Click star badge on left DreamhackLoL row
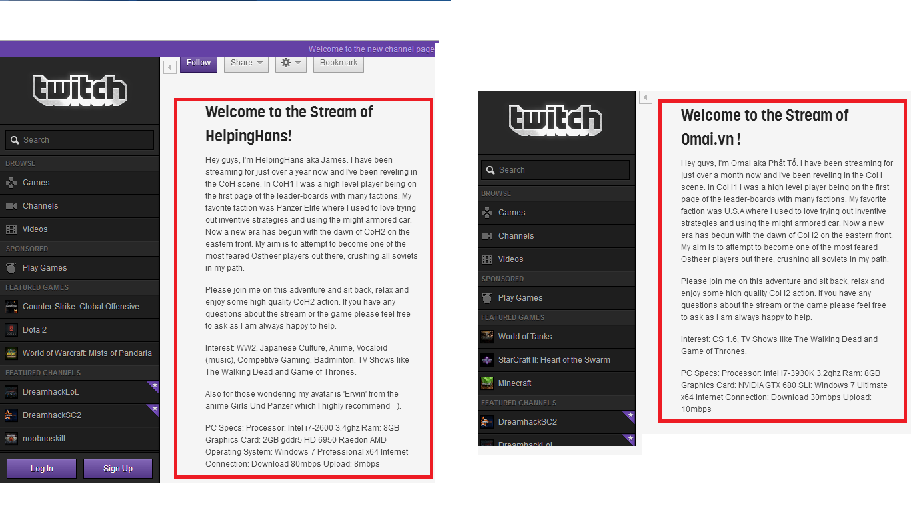Viewport: 911px width, 512px height. pyautogui.click(x=155, y=385)
